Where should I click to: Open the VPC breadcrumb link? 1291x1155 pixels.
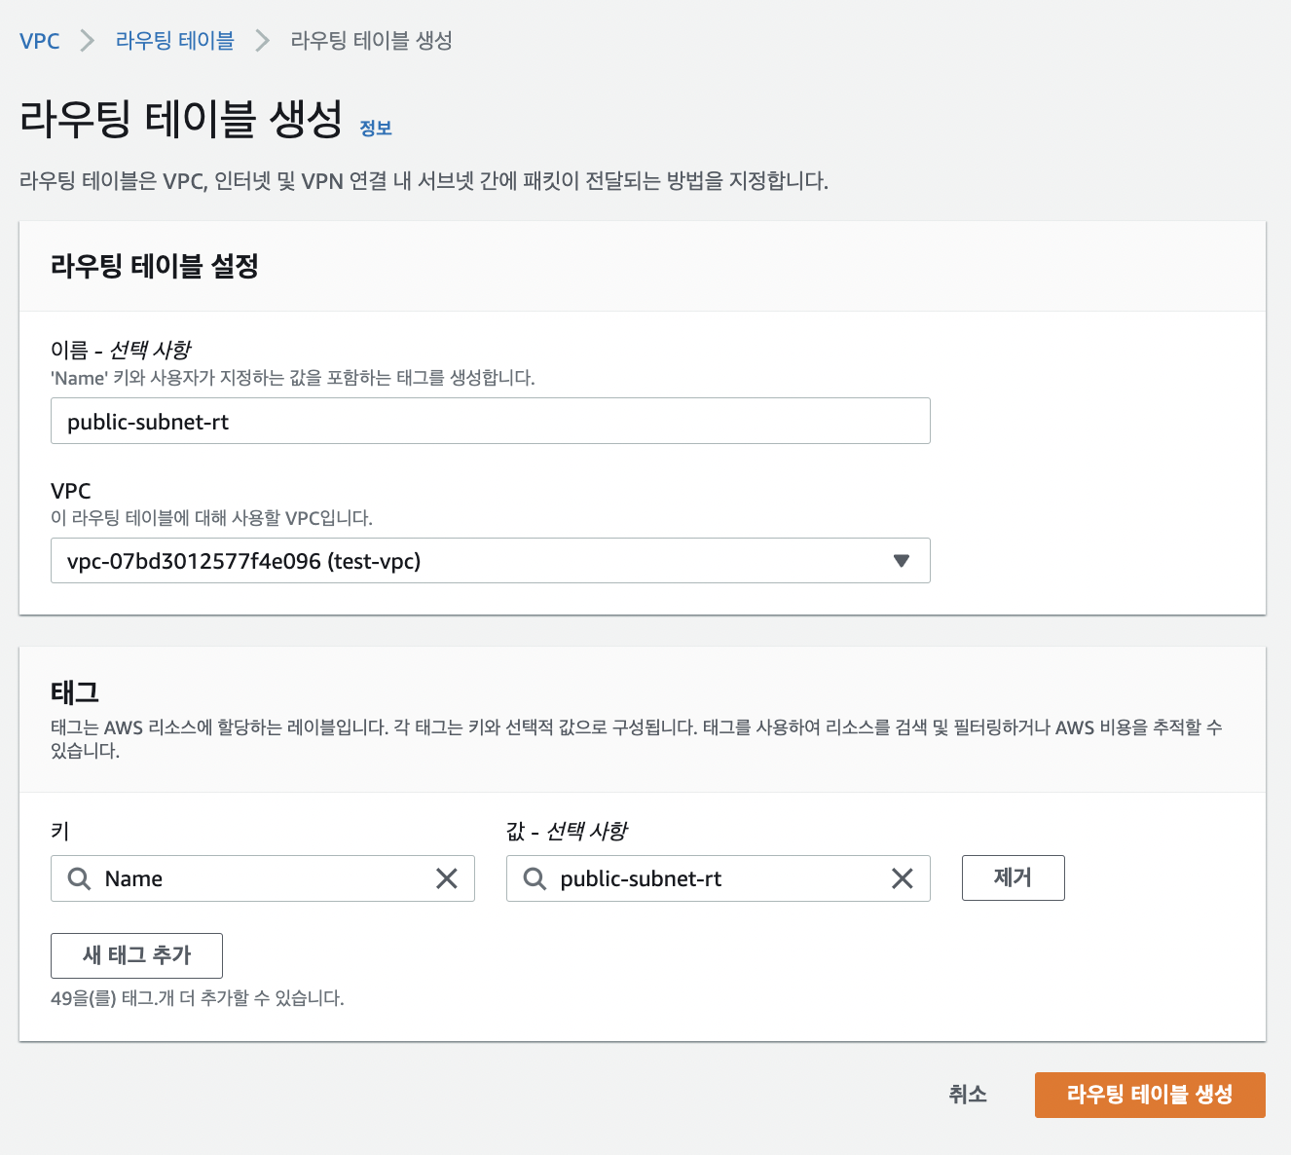click(39, 41)
